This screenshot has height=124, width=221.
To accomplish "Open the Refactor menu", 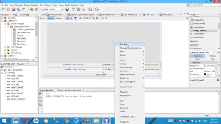I will pyautogui.click(x=35, y=5).
